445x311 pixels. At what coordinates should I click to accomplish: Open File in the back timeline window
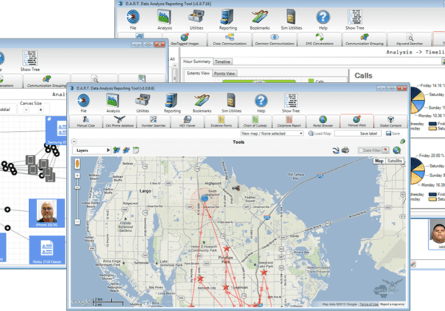[x=133, y=19]
